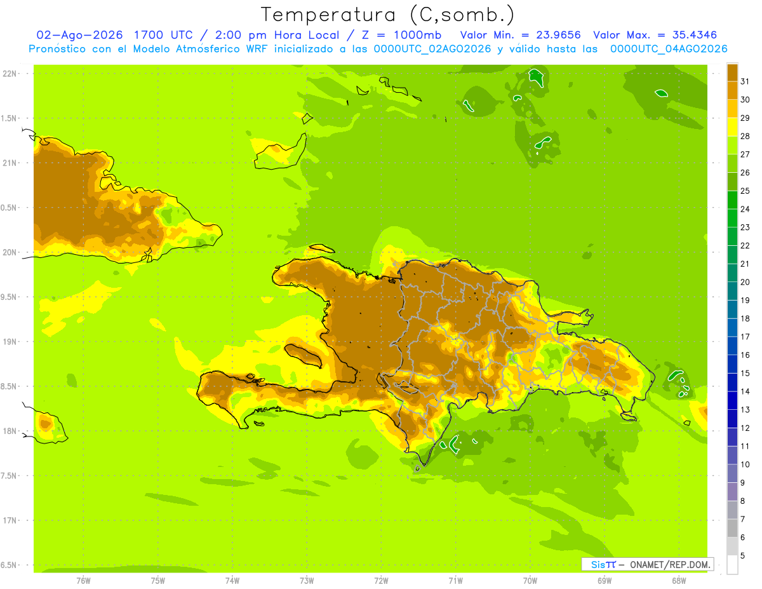
Task: Click the '0000UTC_04AGO2026' valid-until timestamp
Action: (x=669, y=49)
